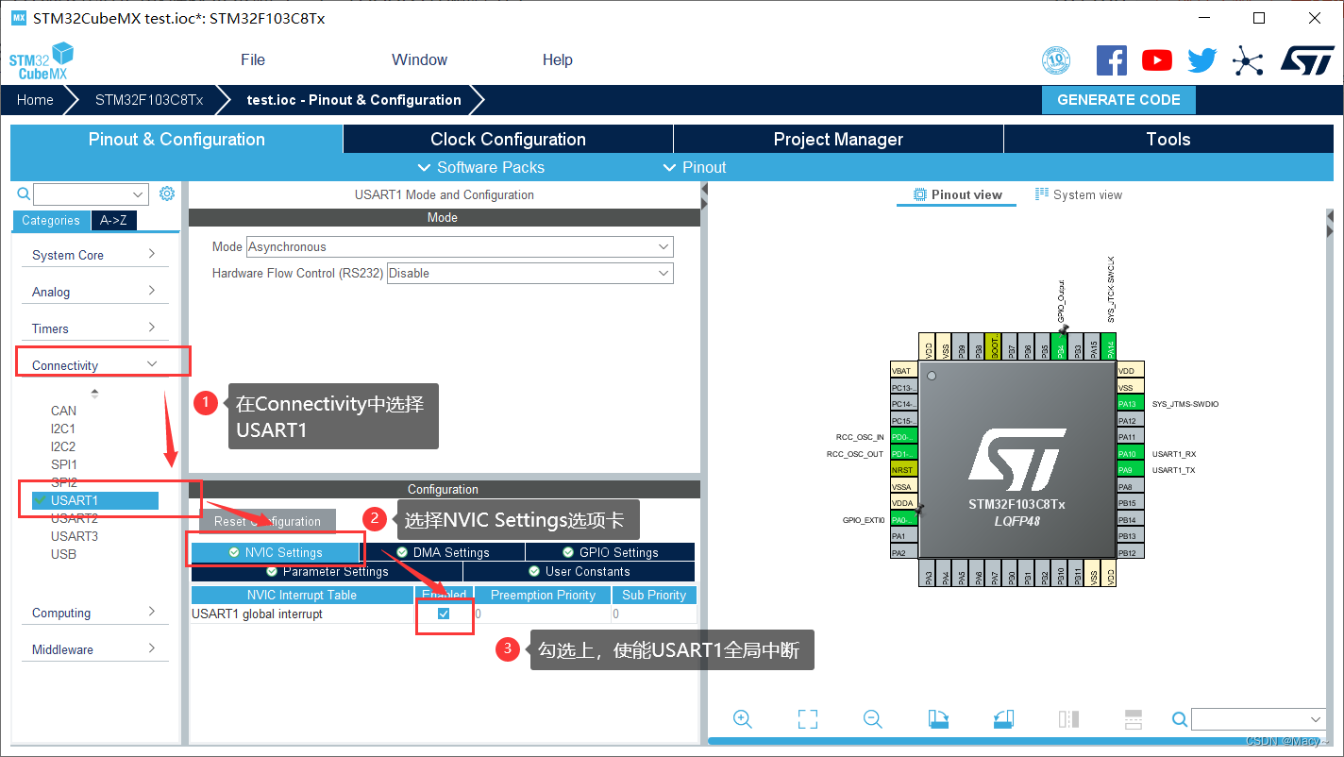Select CAN in Connectivity list
This screenshot has height=757, width=1344.
click(63, 411)
